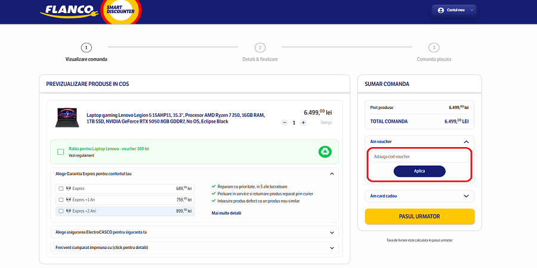Click the Contul meu label
537x268 pixels.
click(x=456, y=10)
